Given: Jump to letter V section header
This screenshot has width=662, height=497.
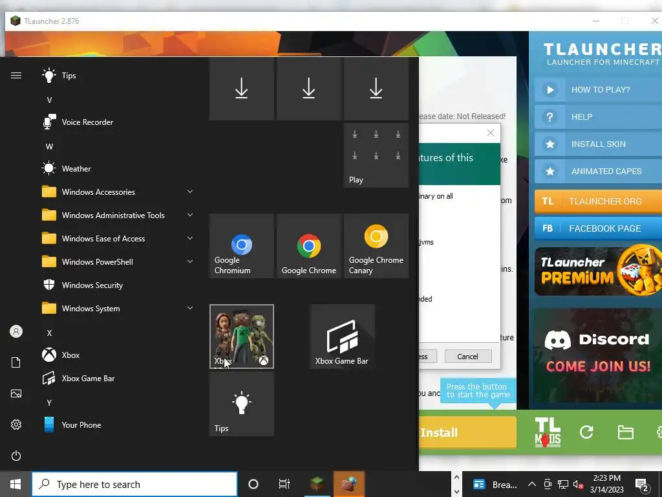Looking at the screenshot, I should [x=49, y=100].
